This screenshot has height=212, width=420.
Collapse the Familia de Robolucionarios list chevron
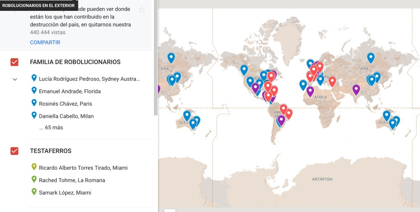pyautogui.click(x=15, y=79)
